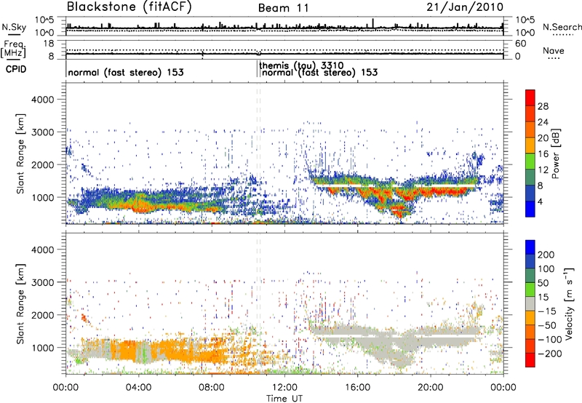582x403 pixels.
Task: Click the "3000" tick on the velocity panel
Action: pos(43,282)
